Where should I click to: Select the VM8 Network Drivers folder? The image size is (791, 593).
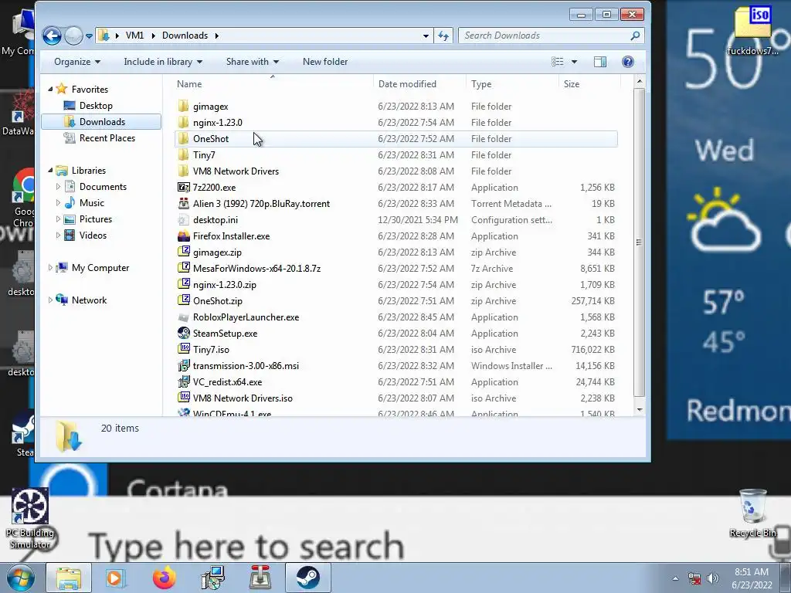coord(395,171)
